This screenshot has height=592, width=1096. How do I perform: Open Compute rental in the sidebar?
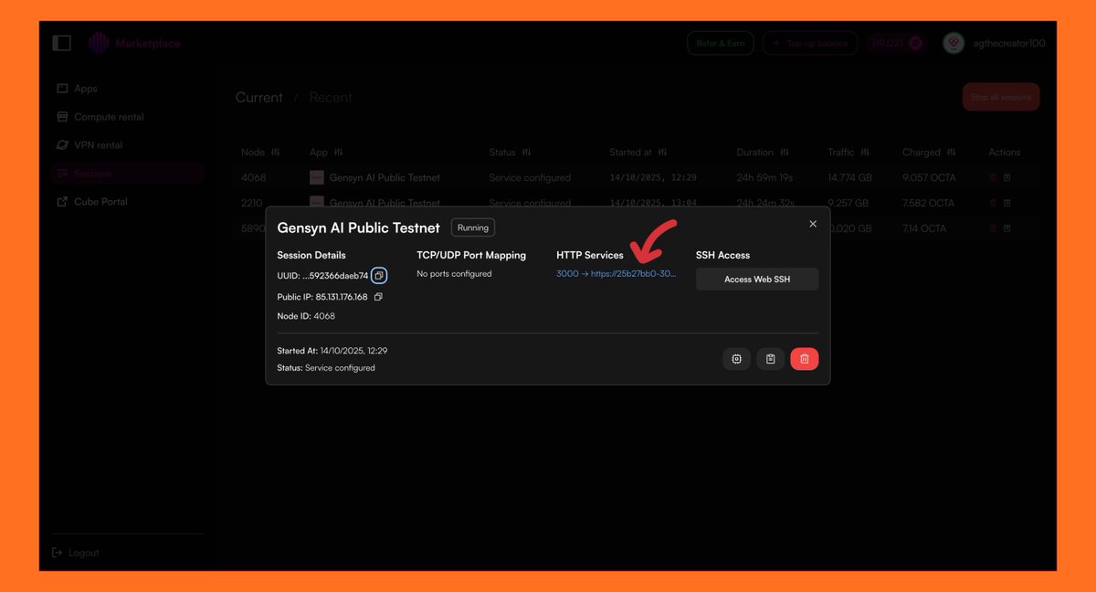[100, 117]
